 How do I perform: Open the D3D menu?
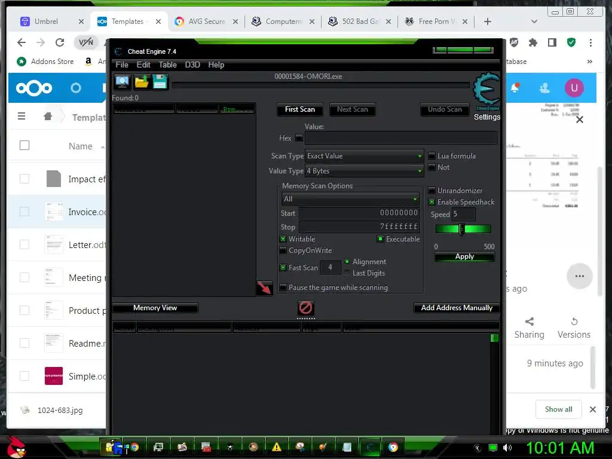(192, 65)
